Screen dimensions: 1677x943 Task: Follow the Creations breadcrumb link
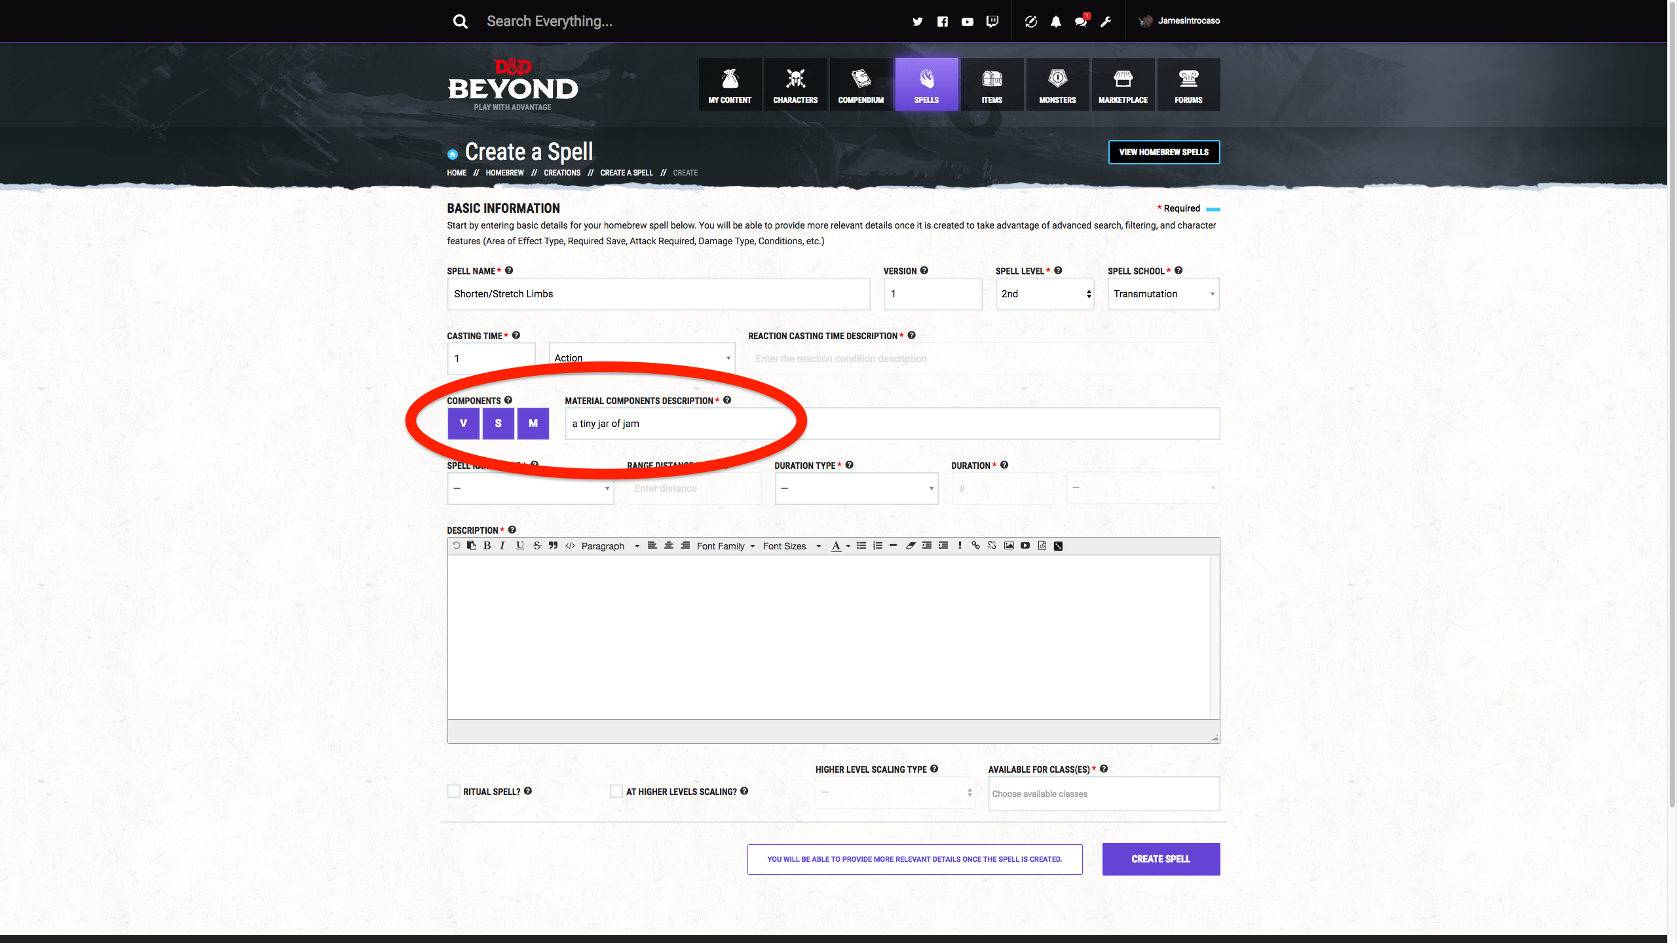[562, 173]
